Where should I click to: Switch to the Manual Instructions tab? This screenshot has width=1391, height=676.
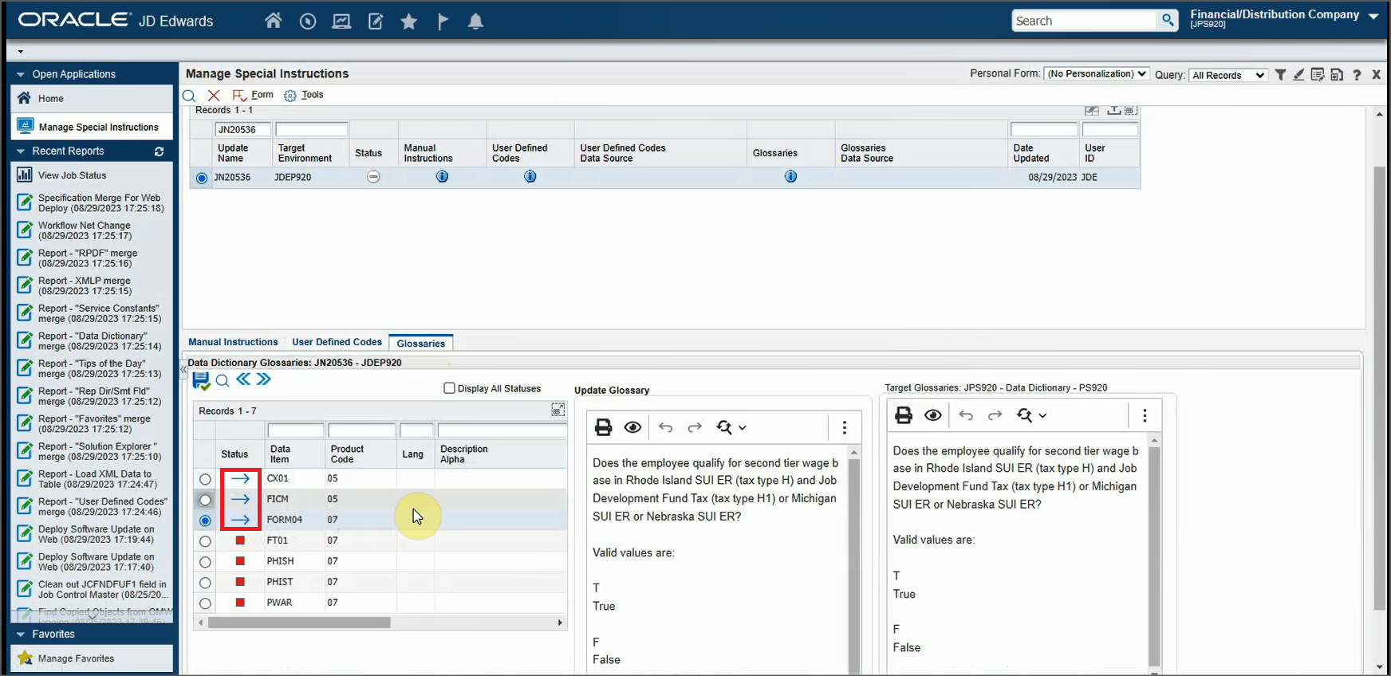[x=233, y=342]
